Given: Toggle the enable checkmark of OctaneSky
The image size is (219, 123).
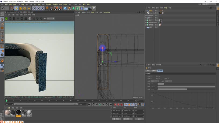Looking at the screenshot, I should pos(158,13).
